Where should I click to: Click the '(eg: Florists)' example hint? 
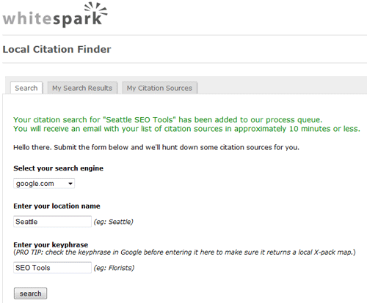click(x=114, y=268)
